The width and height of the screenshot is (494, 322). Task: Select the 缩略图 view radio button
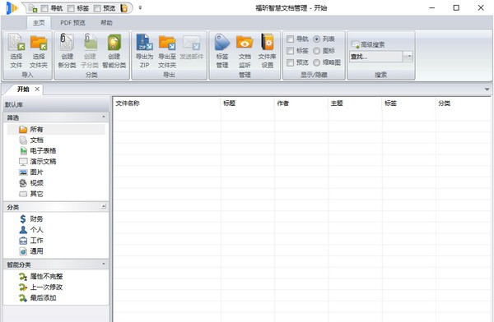click(x=317, y=62)
